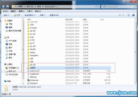Click the 计算机 breadcrumb segment
Screen dimensions: 138x97
pyautogui.click(x=20, y=7)
